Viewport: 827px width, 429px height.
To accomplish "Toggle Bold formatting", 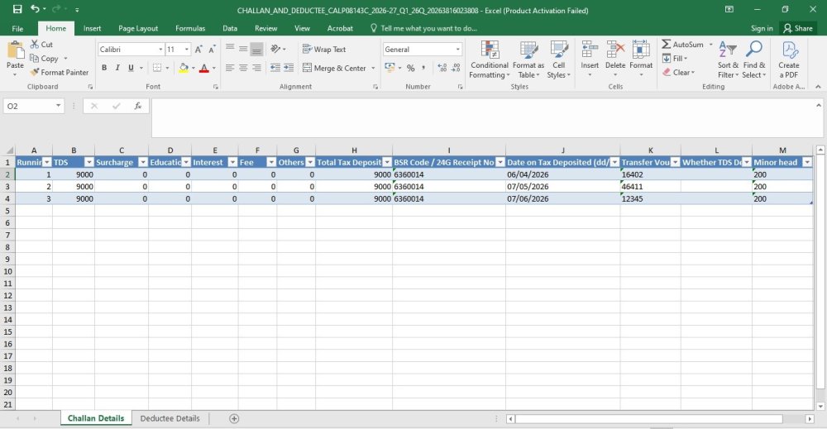I will 104,68.
